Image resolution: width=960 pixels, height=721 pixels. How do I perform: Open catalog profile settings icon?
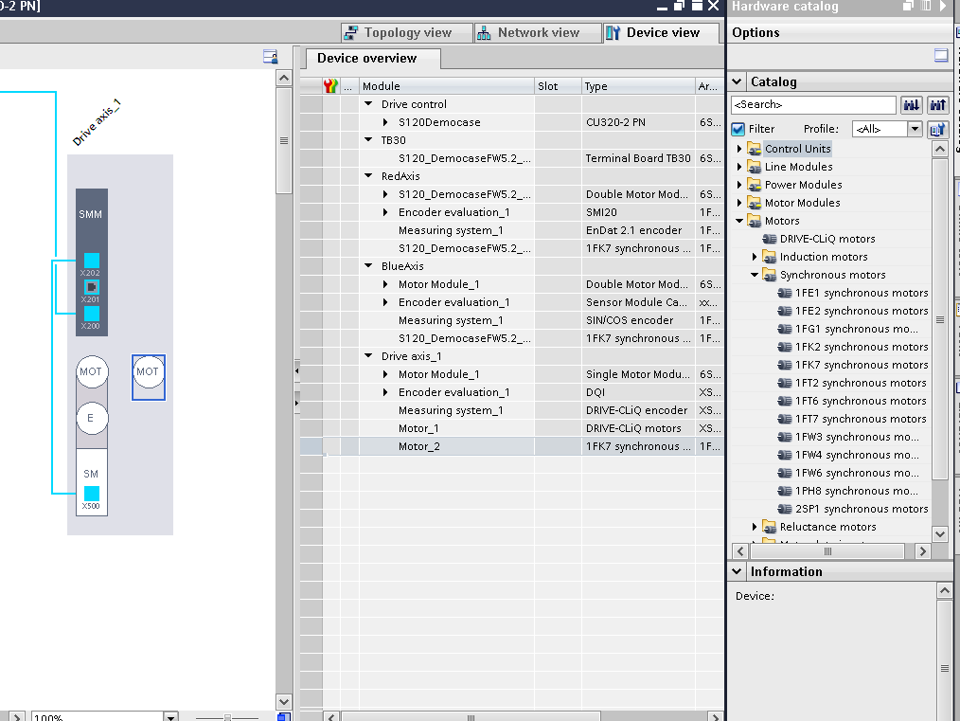tap(936, 129)
